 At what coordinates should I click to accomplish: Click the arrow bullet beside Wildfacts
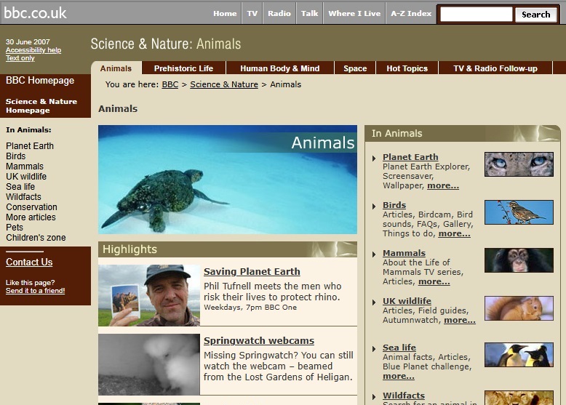click(374, 397)
